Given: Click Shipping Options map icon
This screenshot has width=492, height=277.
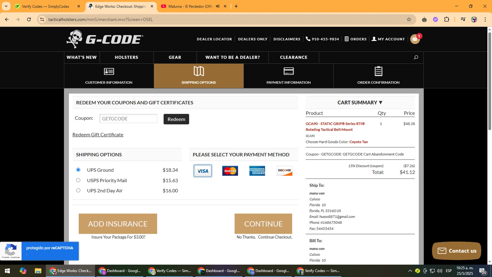Looking at the screenshot, I should (x=199, y=71).
